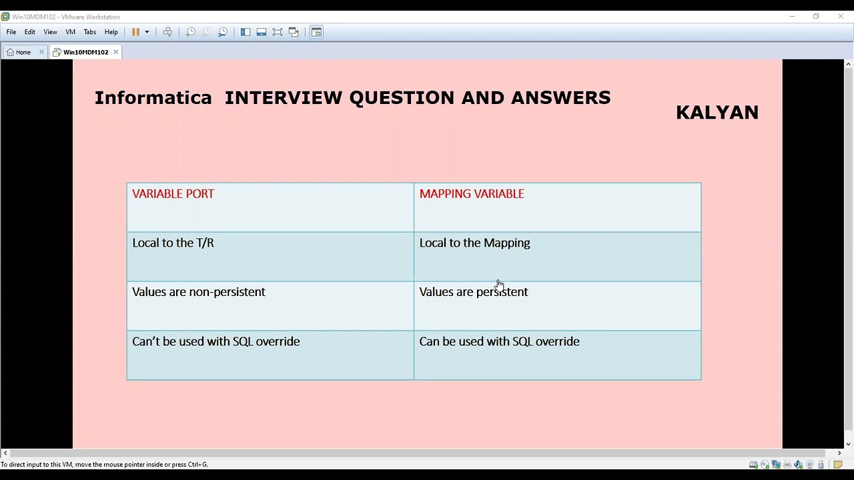Take a snapshot of this virtual machine

[x=191, y=32]
